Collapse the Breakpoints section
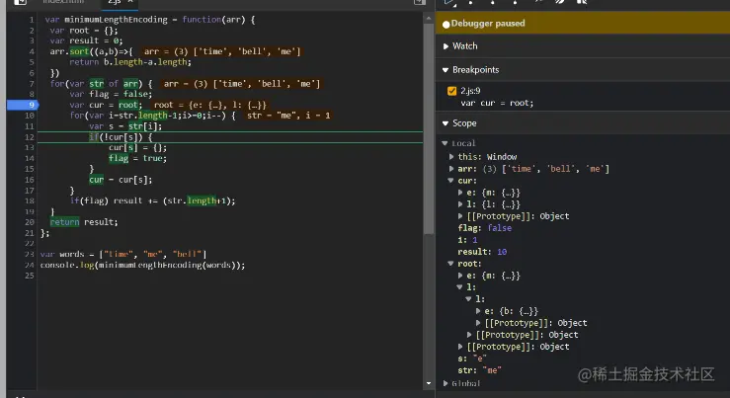Screen dimensions: 730x398 446,70
